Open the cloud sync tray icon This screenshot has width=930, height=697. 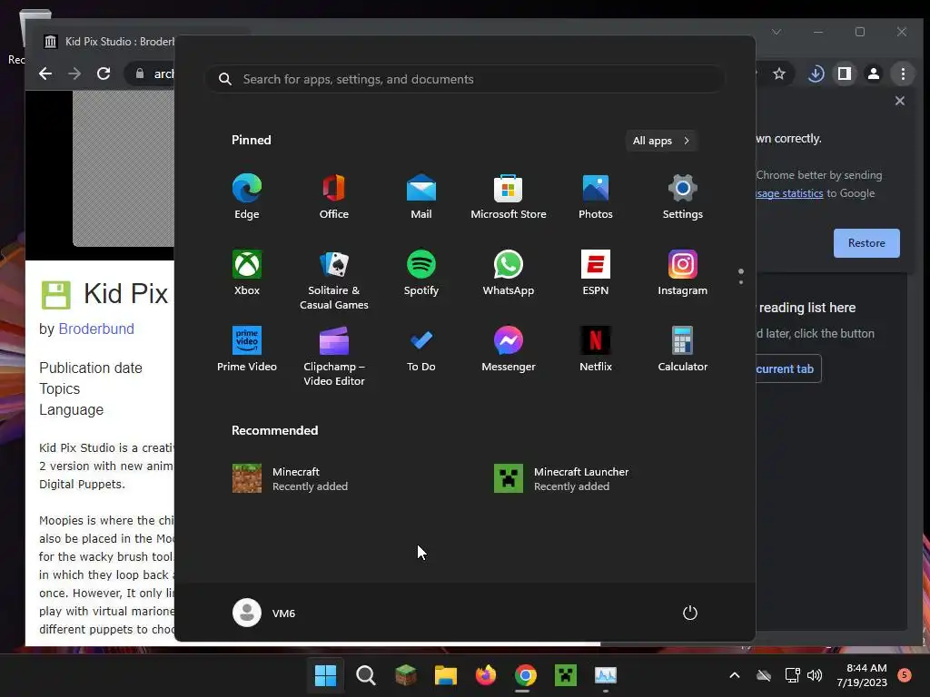(764, 675)
